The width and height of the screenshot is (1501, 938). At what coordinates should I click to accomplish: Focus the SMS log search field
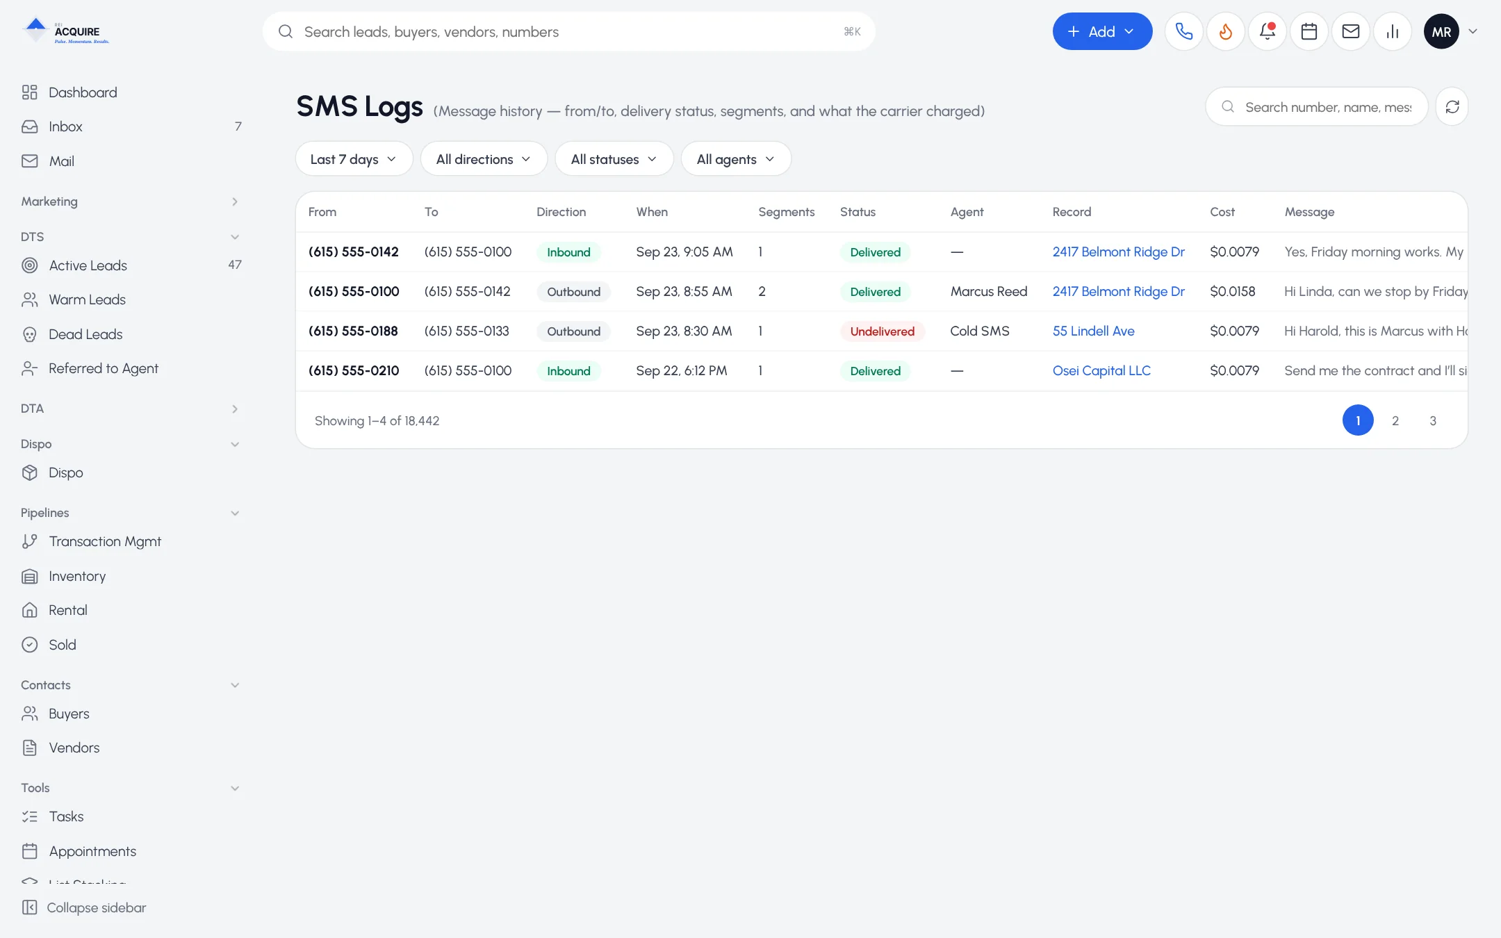tap(1316, 107)
